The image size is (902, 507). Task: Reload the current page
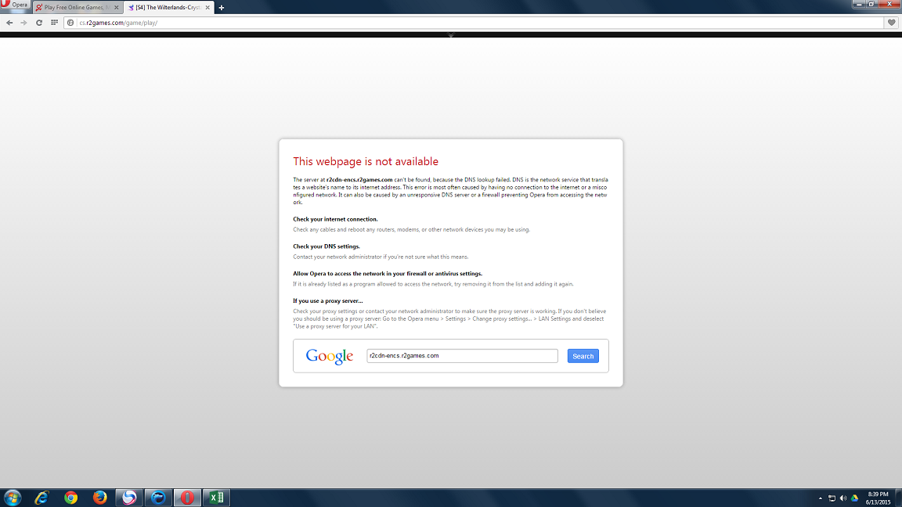click(x=39, y=23)
